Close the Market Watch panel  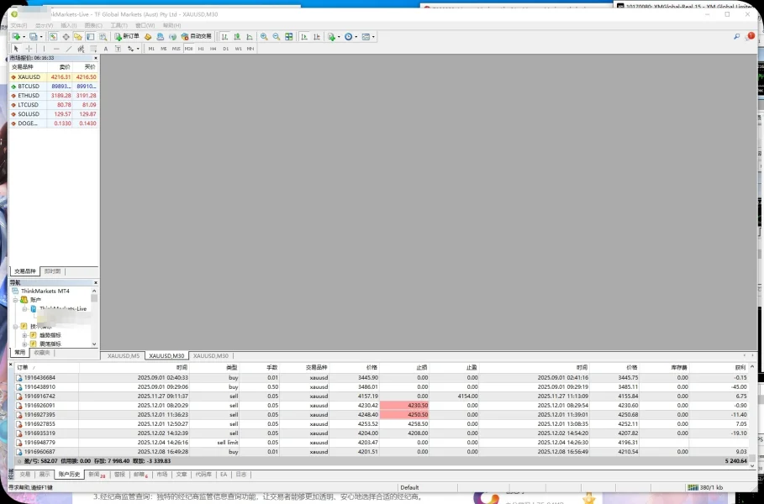point(96,58)
